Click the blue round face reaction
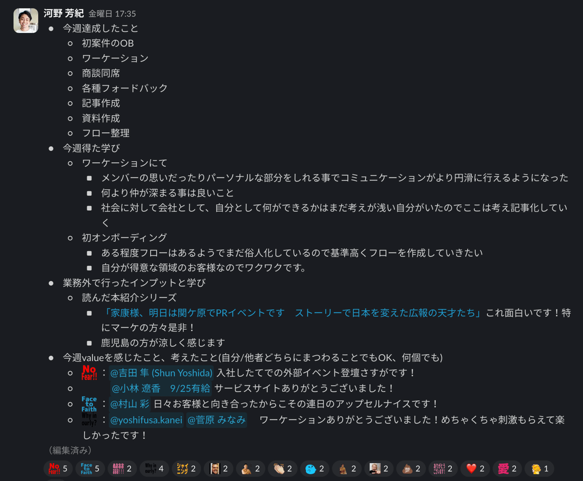This screenshot has height=481, width=583. [x=315, y=468]
